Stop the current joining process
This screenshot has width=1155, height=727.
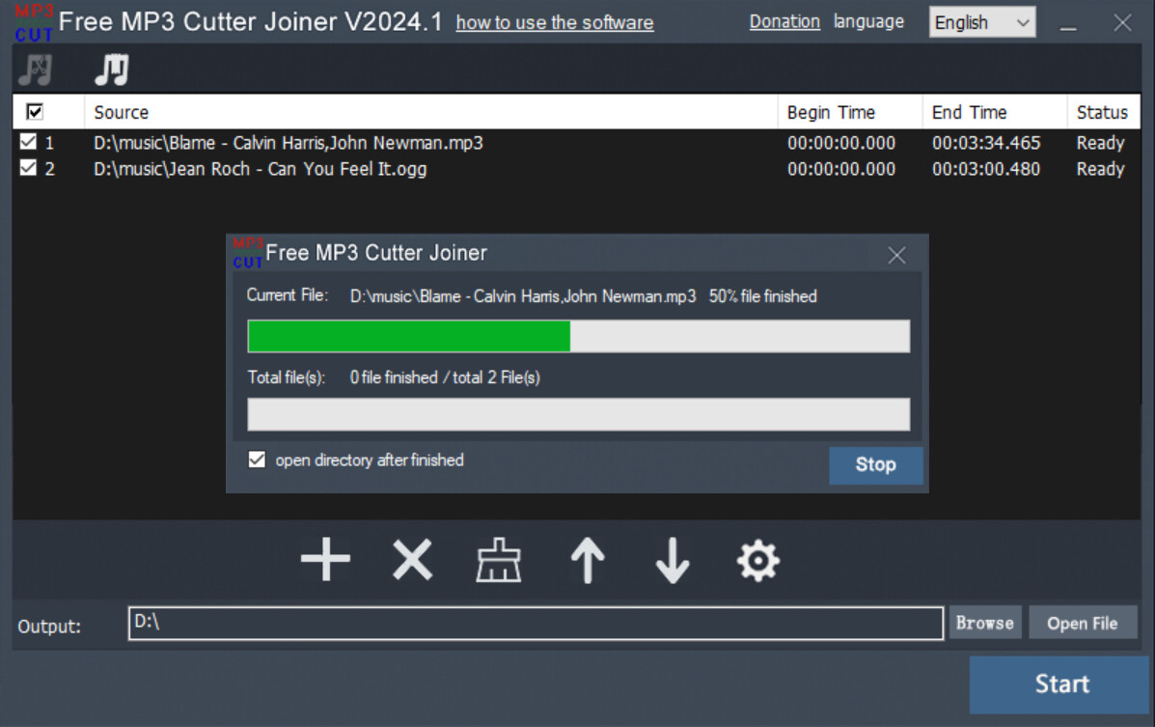click(875, 464)
